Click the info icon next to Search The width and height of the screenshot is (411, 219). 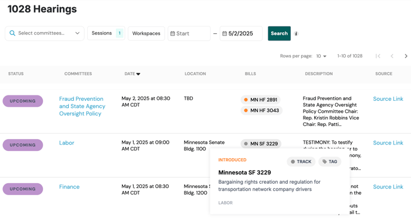pyautogui.click(x=296, y=33)
